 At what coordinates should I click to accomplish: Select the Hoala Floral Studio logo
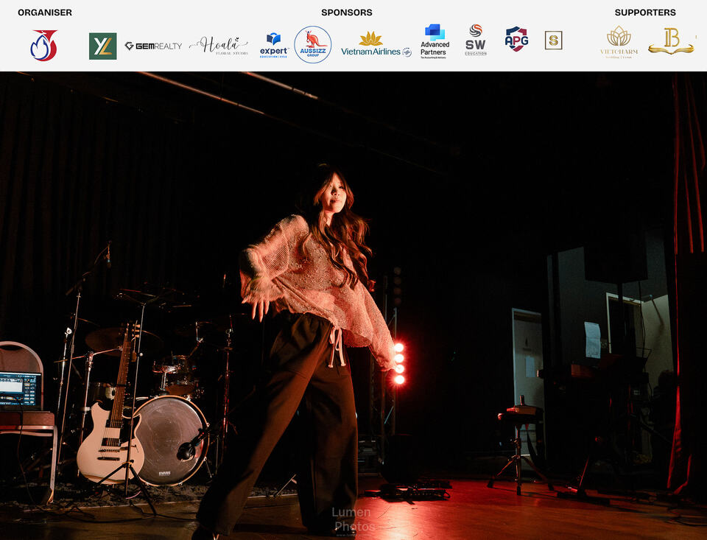219,46
